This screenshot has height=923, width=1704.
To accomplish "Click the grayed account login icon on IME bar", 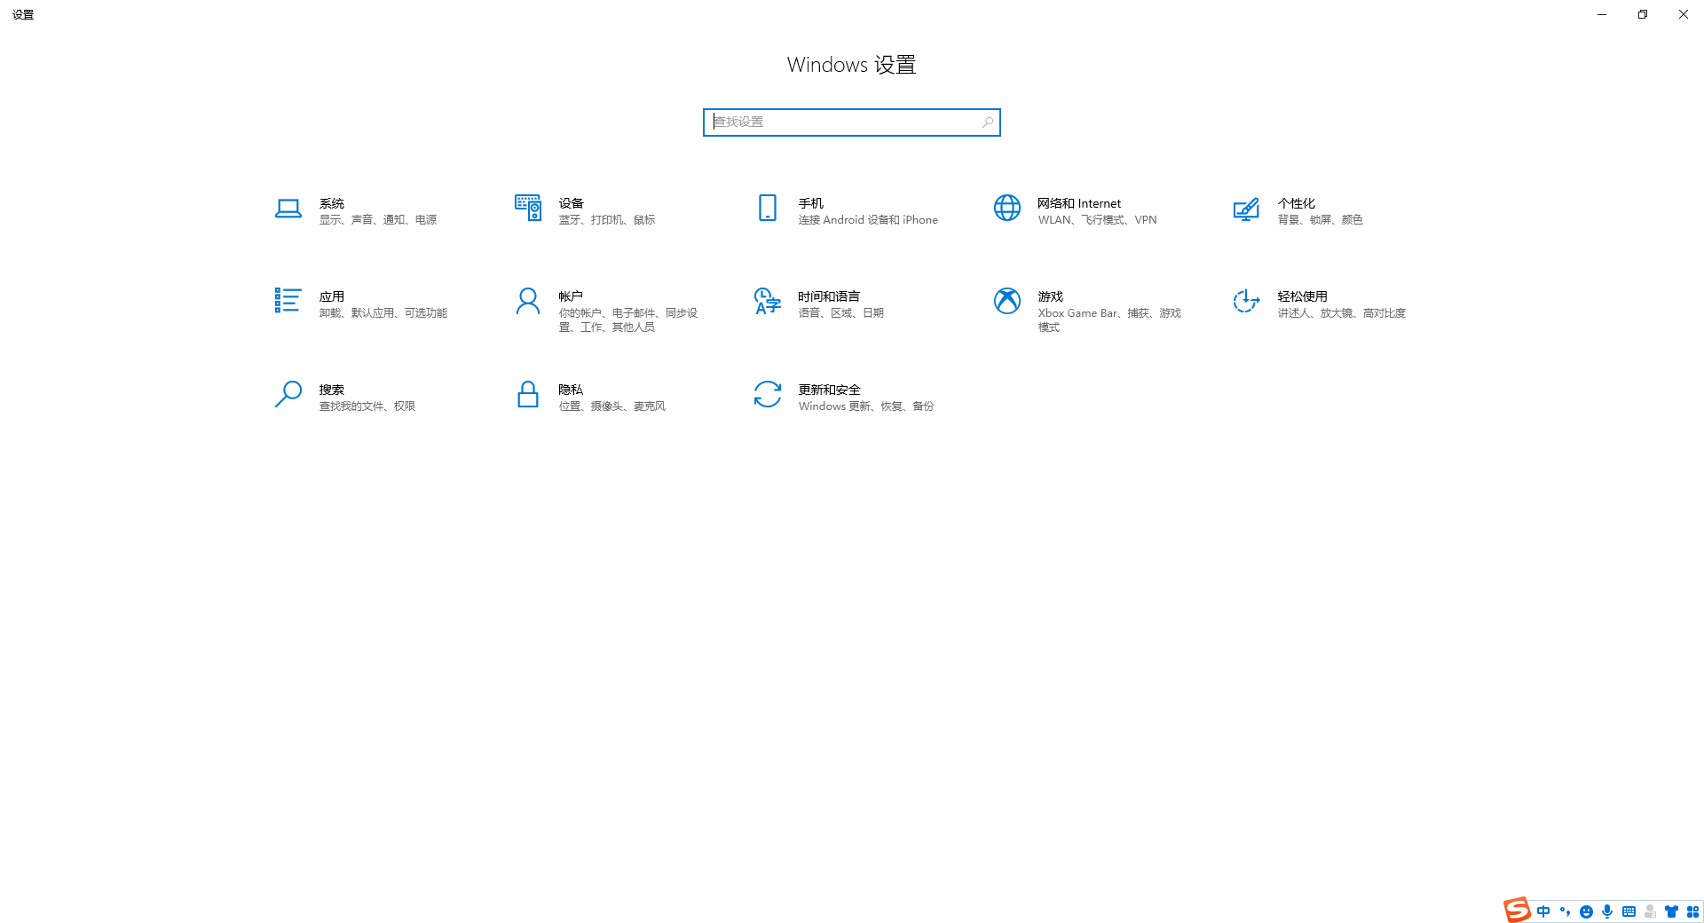I will click(x=1650, y=911).
